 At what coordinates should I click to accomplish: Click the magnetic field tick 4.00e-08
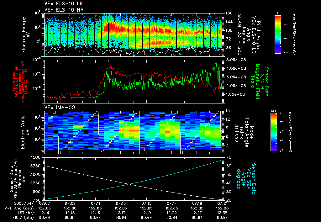click(x=236, y=69)
